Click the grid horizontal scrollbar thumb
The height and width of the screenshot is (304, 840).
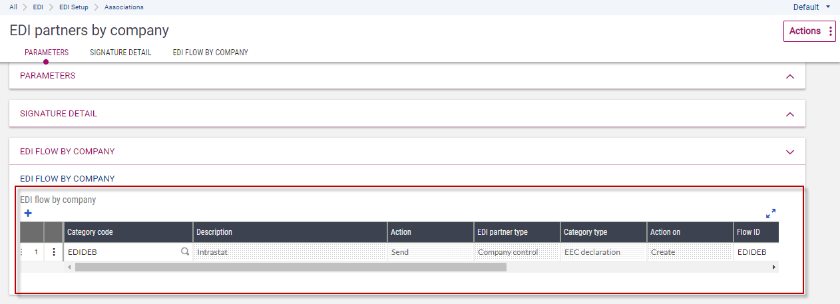[290, 267]
